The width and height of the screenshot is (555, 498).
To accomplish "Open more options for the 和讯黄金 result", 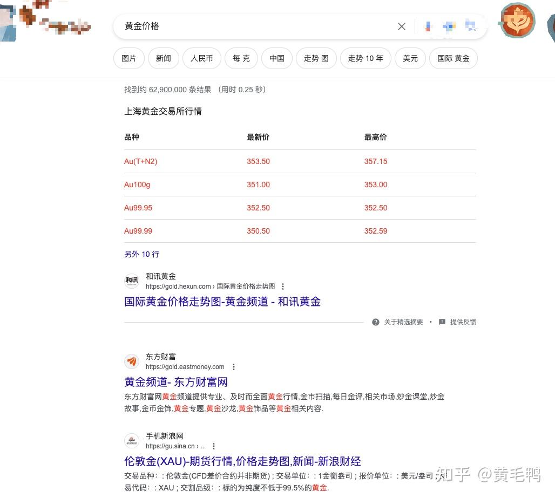I will point(282,286).
